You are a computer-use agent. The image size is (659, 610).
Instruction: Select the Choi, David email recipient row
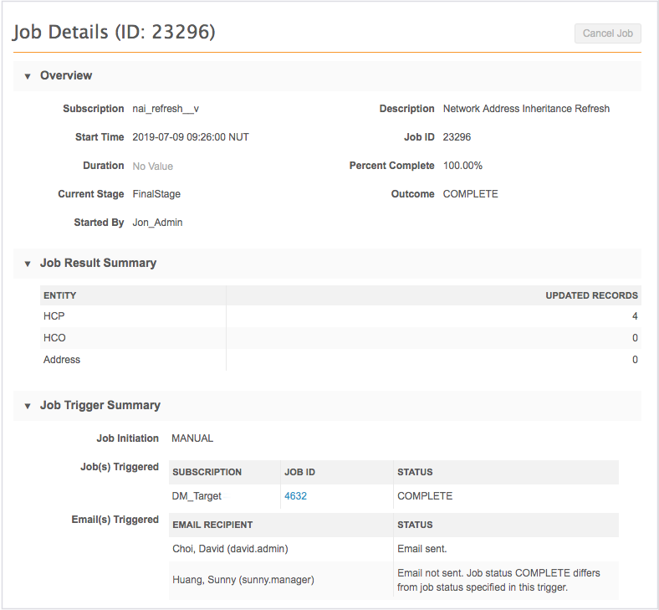point(224,549)
